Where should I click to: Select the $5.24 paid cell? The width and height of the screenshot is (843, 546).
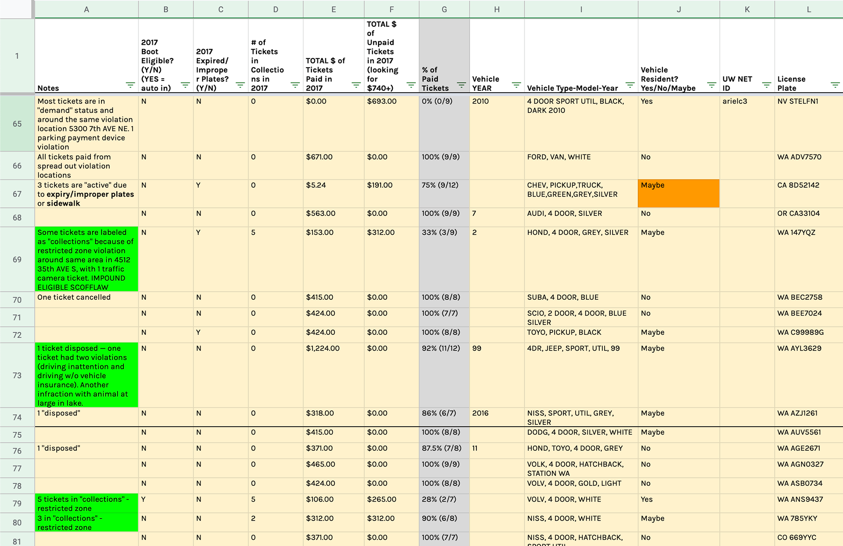334,194
